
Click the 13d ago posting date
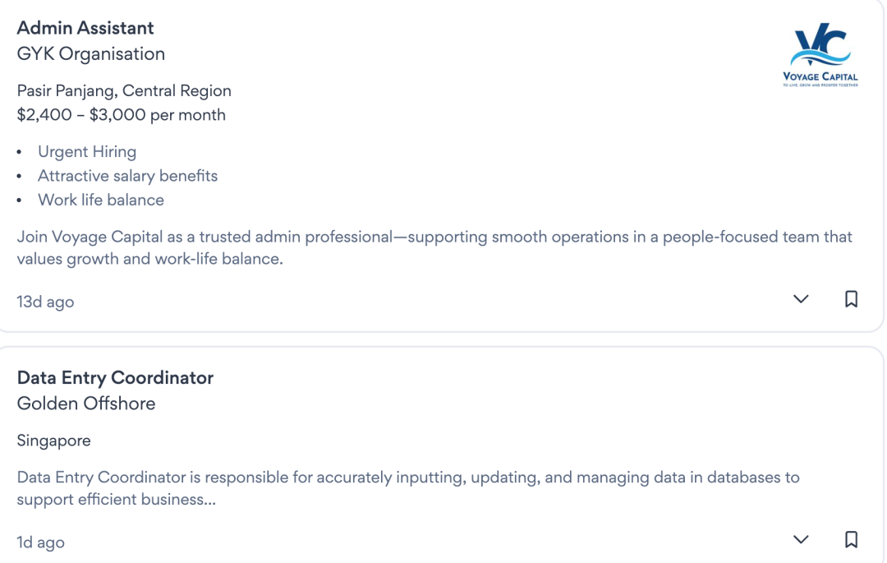45,302
